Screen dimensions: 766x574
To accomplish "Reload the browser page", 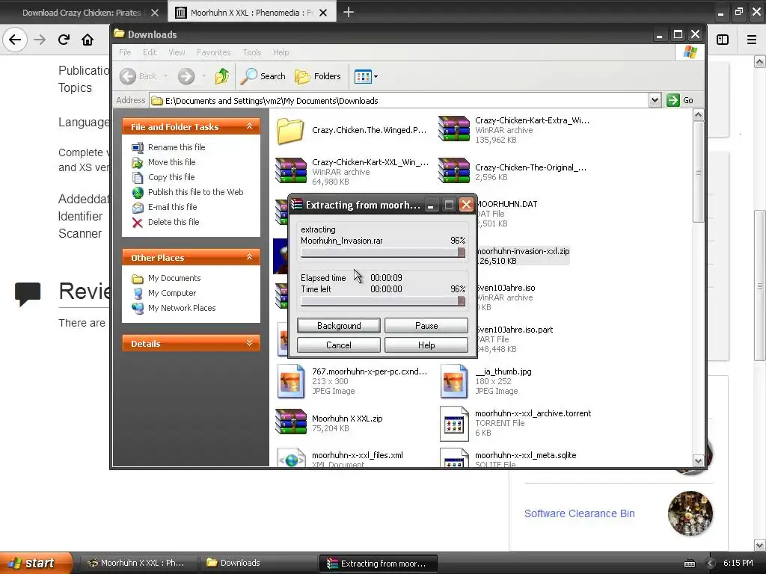I will [x=64, y=40].
